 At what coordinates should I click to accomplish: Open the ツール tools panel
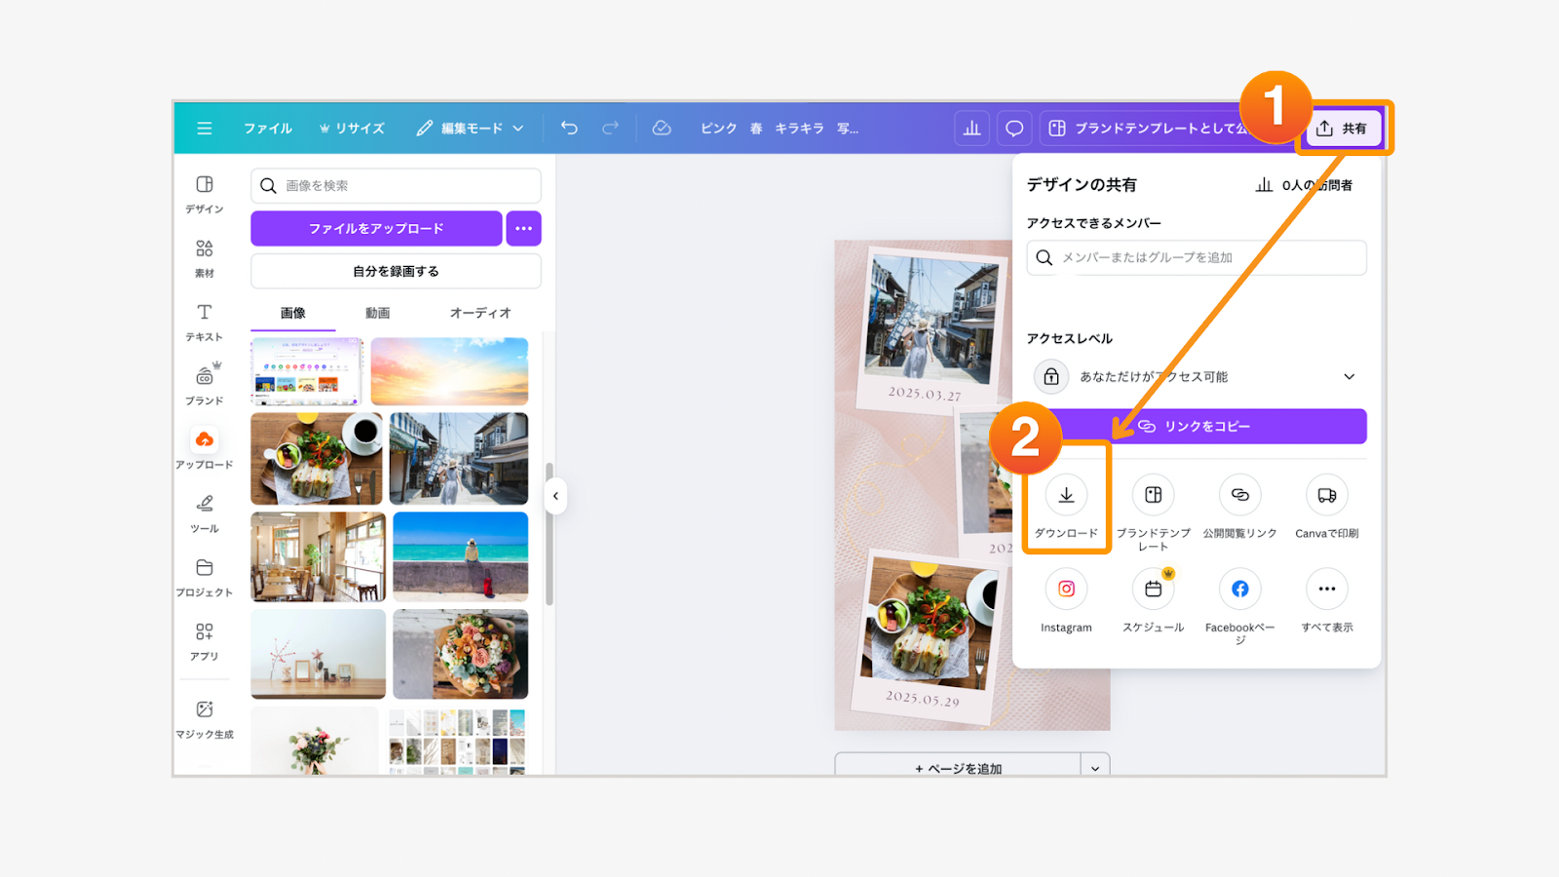[x=205, y=514]
